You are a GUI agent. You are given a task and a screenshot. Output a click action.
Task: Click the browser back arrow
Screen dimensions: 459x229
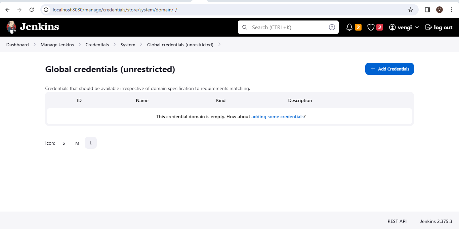7,10
